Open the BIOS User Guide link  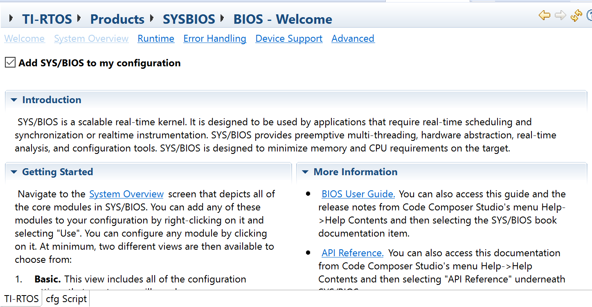(x=358, y=194)
